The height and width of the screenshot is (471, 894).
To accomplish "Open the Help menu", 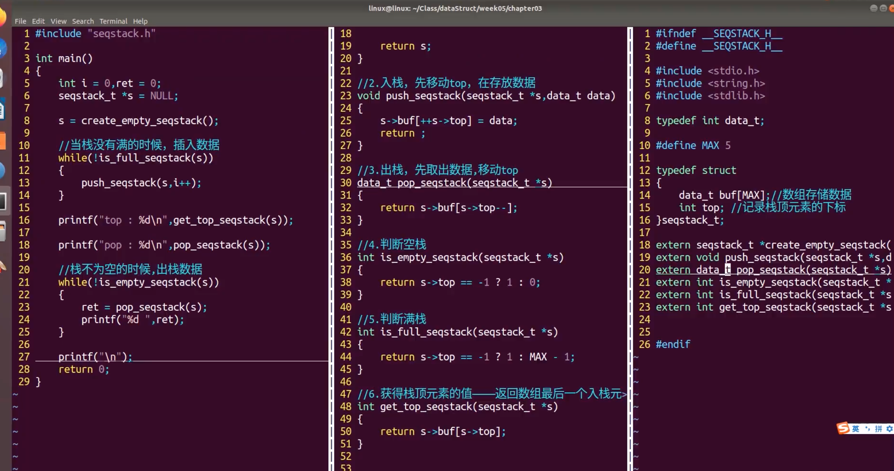I will tap(140, 21).
